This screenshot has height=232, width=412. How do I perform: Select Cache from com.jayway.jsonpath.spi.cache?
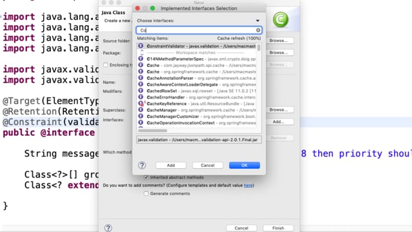(x=196, y=65)
